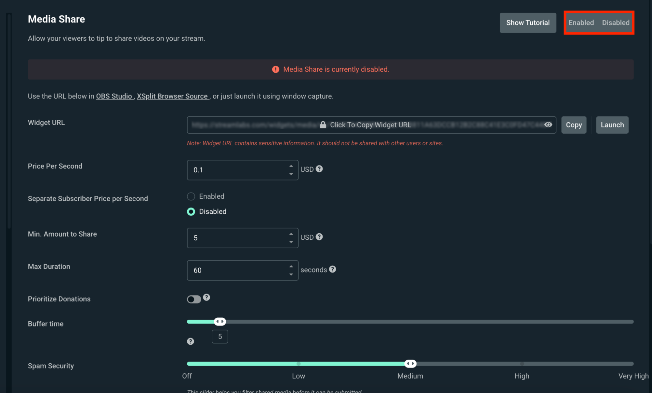Decrease Max Duration using the down arrow
Viewport: 652px width, 393px height.
(291, 274)
